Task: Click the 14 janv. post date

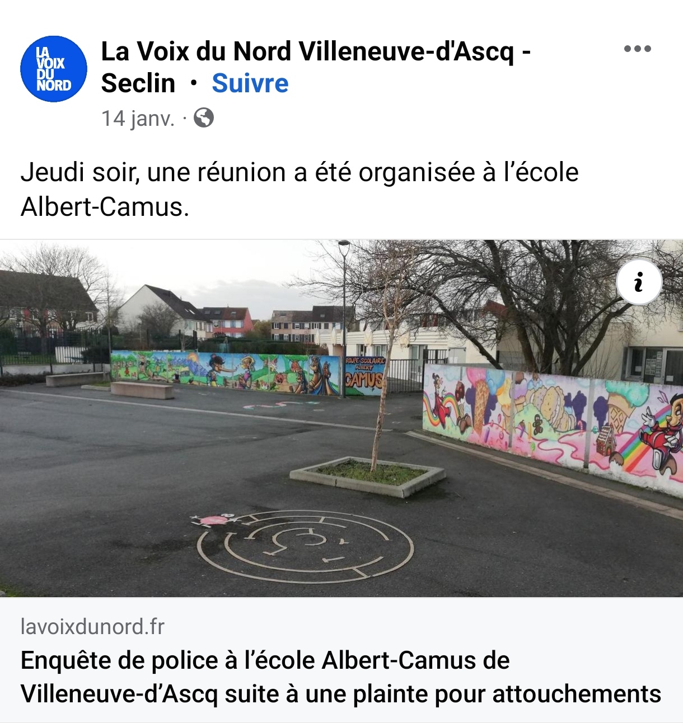Action: (138, 119)
